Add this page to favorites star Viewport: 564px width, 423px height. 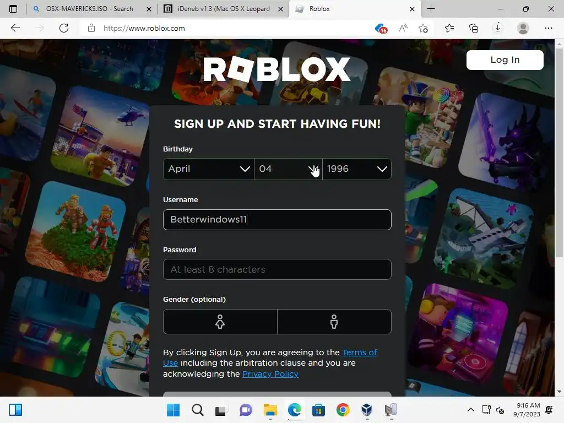coord(424,28)
